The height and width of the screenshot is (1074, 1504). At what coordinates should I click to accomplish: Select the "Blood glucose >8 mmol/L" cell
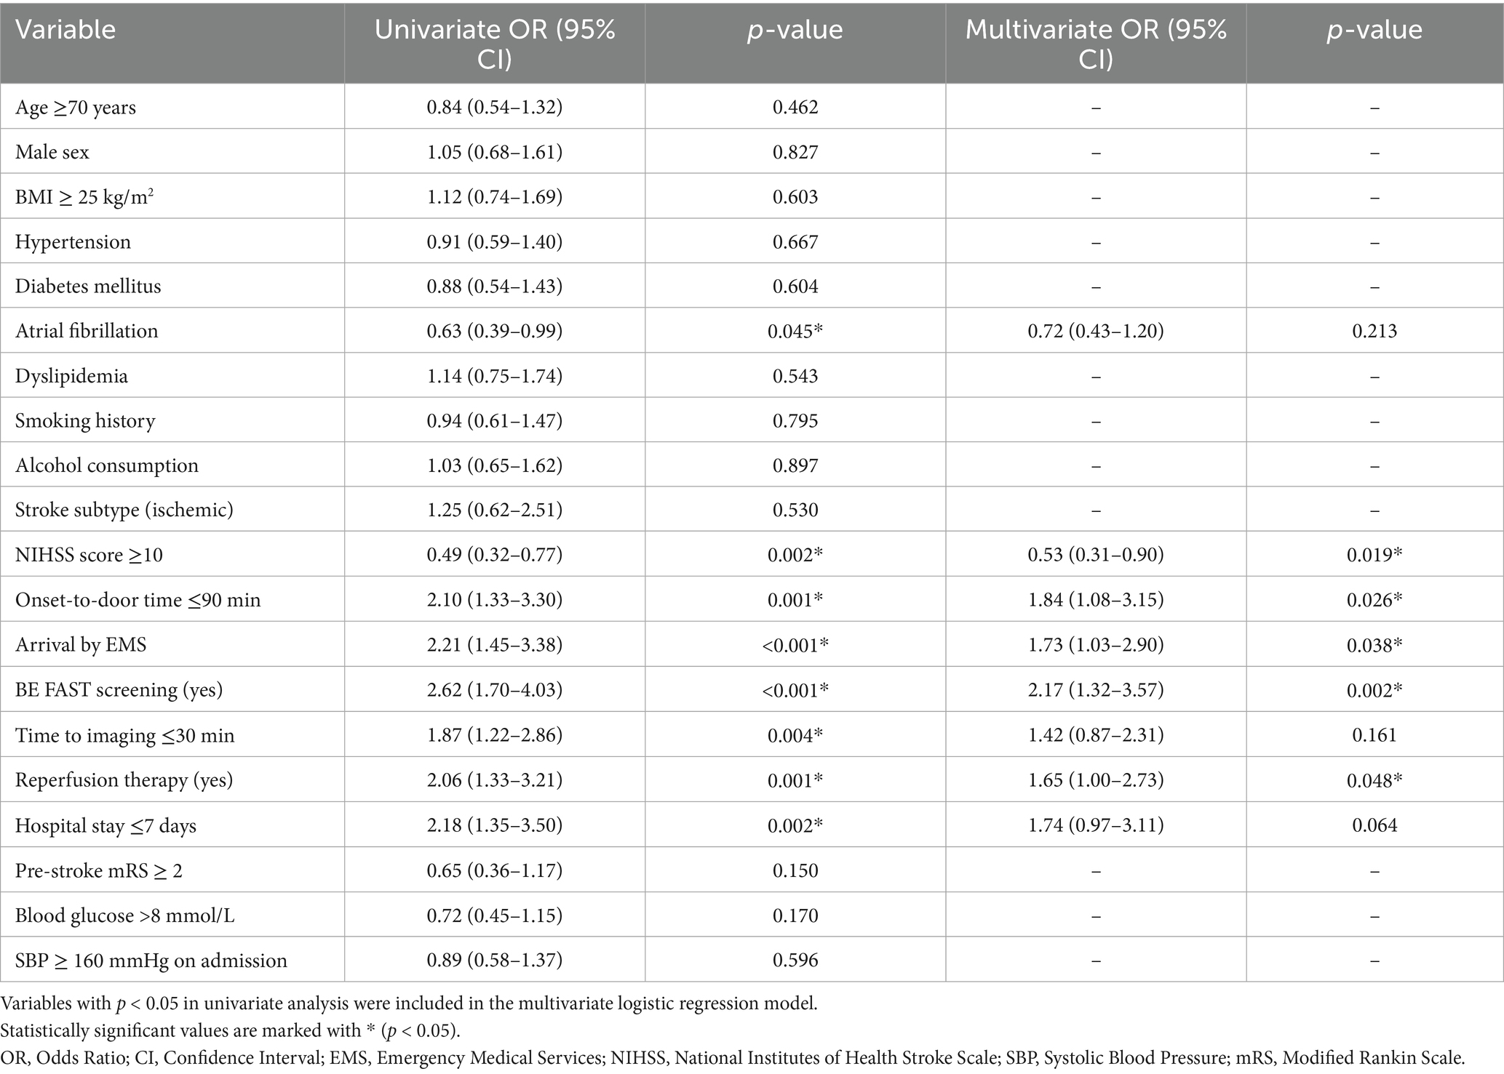pos(124,915)
